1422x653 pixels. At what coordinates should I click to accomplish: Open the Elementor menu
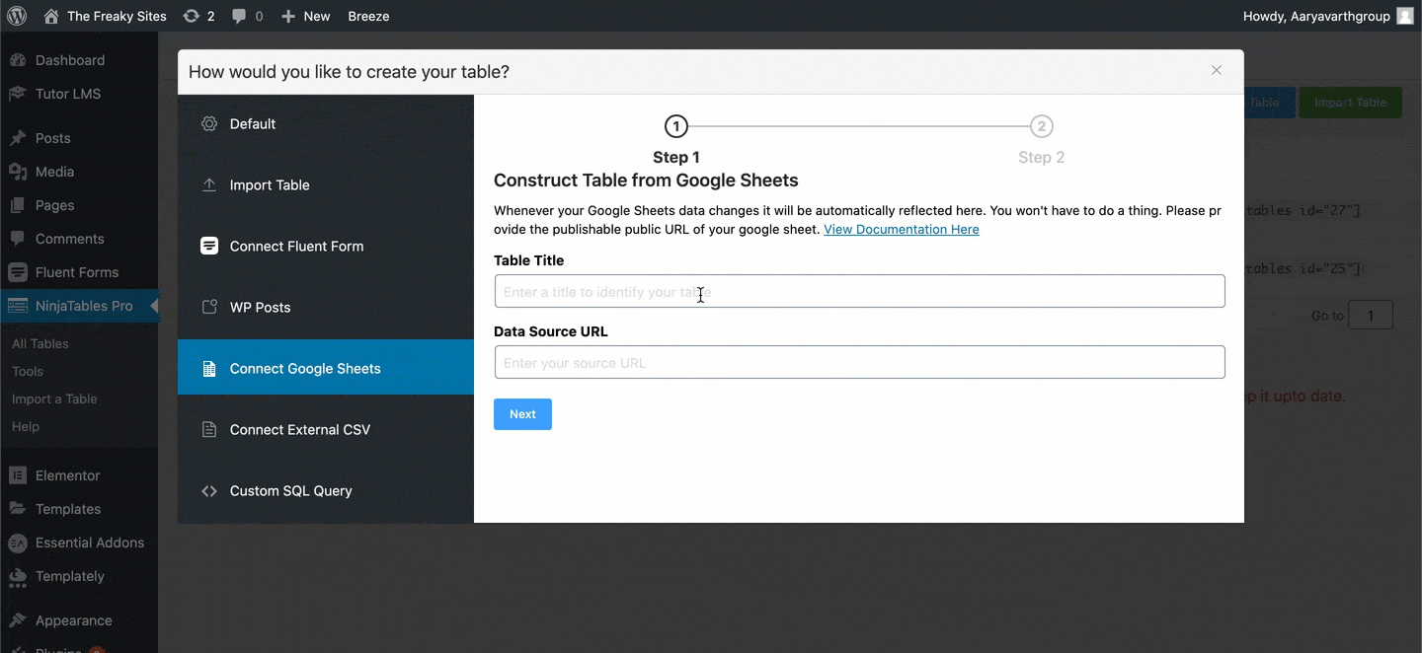(79, 475)
